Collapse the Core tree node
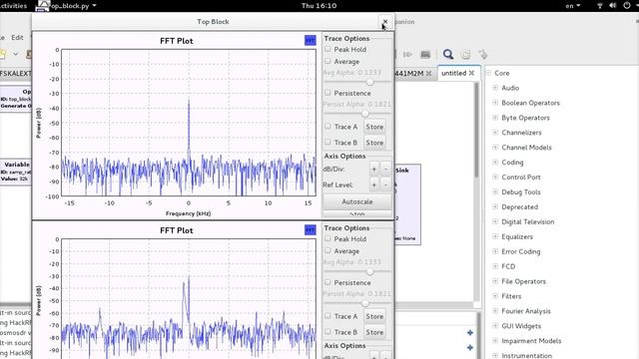 click(488, 73)
